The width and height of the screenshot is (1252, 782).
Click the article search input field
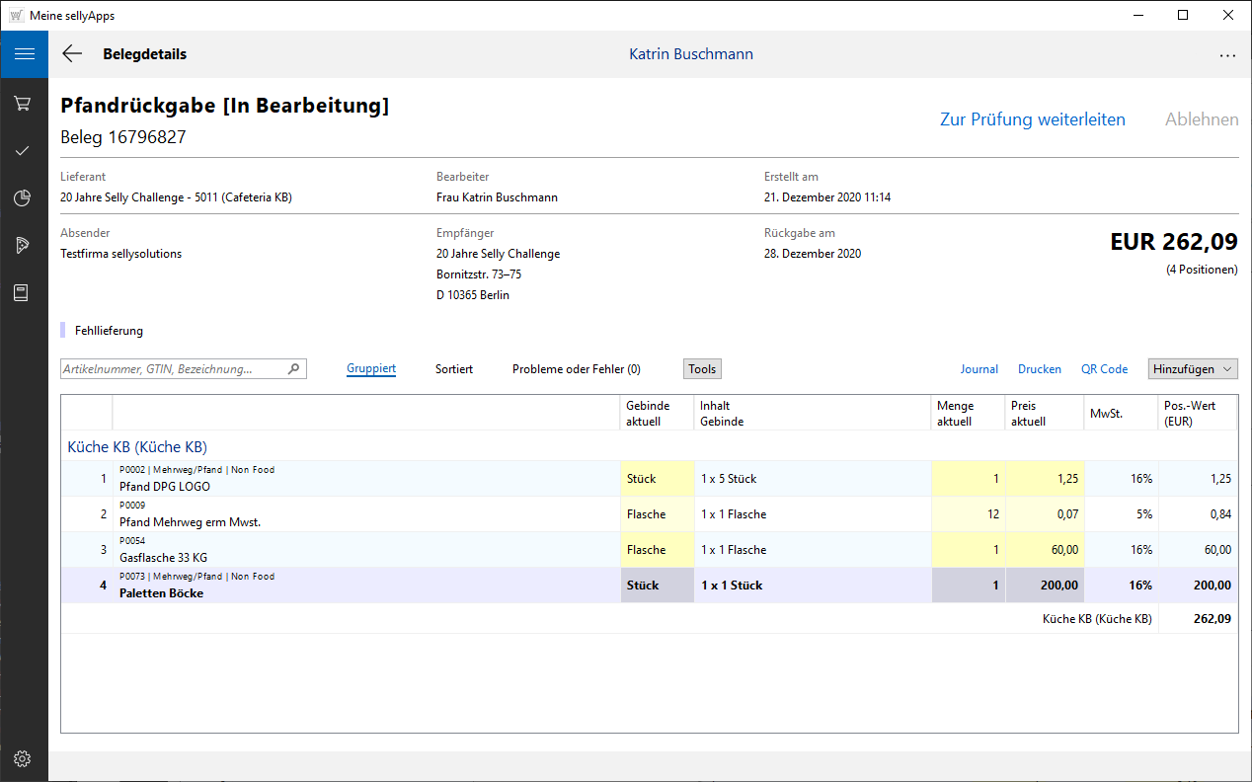coord(173,369)
